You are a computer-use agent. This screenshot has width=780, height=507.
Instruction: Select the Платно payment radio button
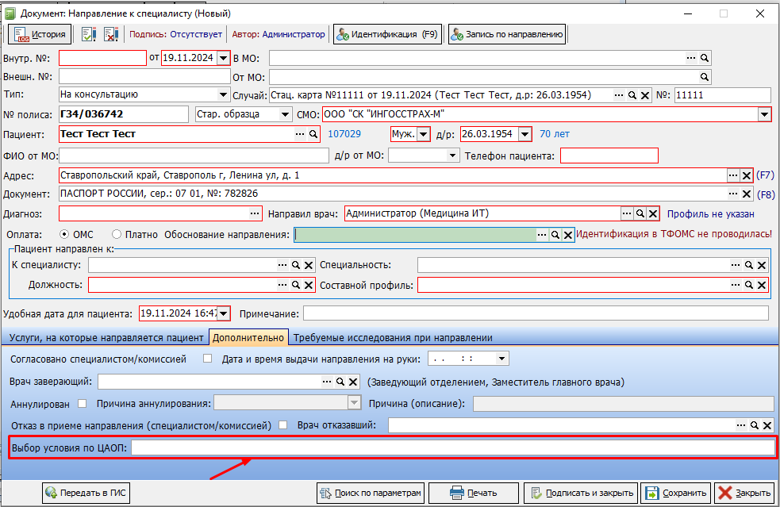(117, 234)
